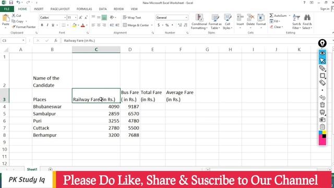Click the color palette swatch in annotation toolbar
Screen dimensions: 334x188
point(323,138)
